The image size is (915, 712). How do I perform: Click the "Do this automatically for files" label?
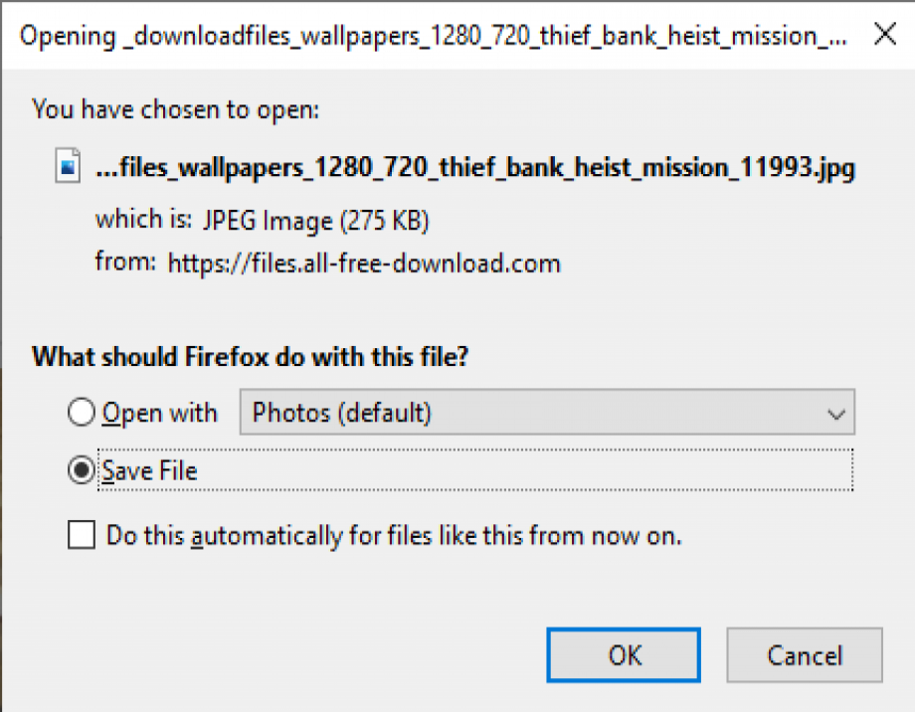pos(394,536)
